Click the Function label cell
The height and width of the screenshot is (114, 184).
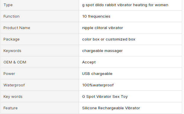point(40,16)
